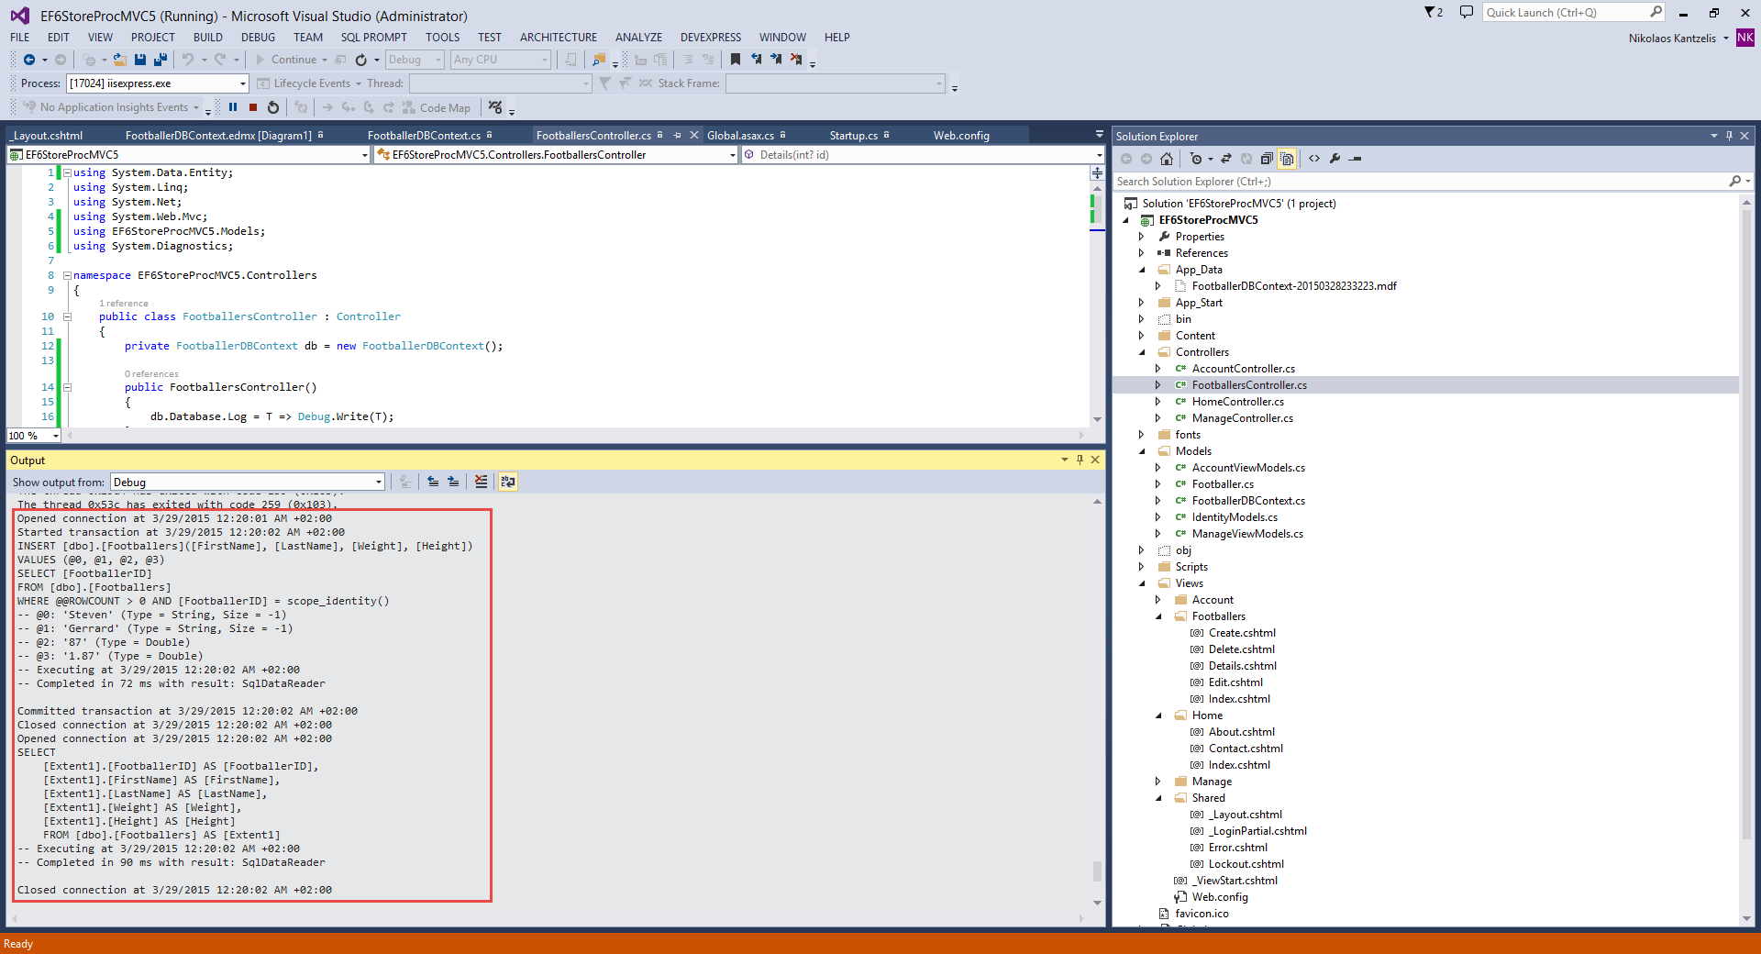This screenshot has width=1761, height=954.
Task: Select Details.cshtml under Footballers
Action: pos(1242,666)
